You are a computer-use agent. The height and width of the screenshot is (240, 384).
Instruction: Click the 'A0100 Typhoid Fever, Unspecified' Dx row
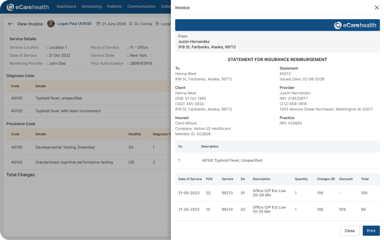277,160
